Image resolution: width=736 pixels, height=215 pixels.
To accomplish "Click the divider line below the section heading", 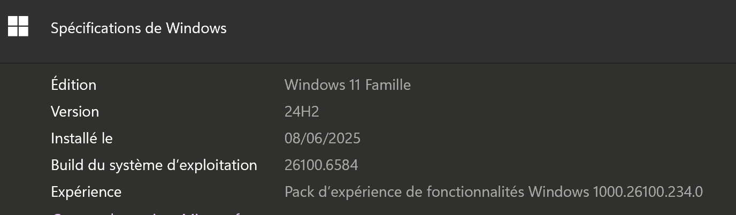I will tap(368, 63).
